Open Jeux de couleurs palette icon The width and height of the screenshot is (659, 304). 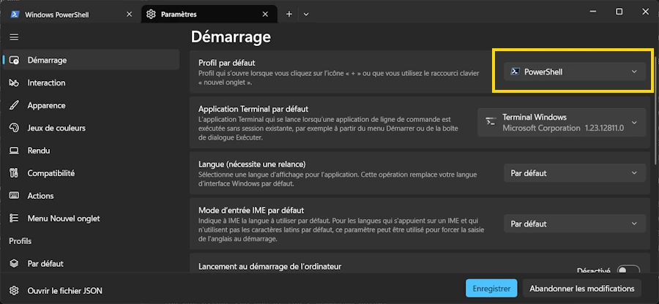14,128
